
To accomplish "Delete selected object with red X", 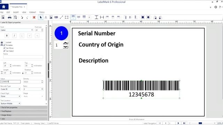I will pyautogui.click(x=34, y=17).
